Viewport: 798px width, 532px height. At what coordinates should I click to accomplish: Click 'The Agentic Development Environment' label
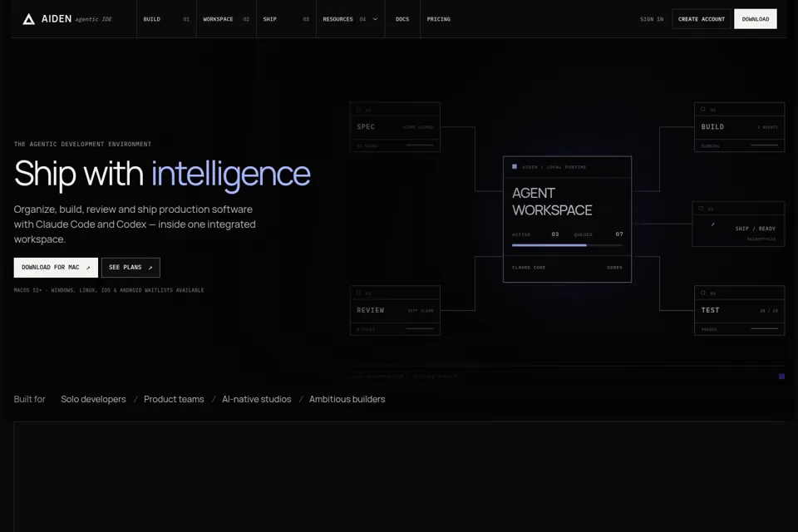(82, 144)
